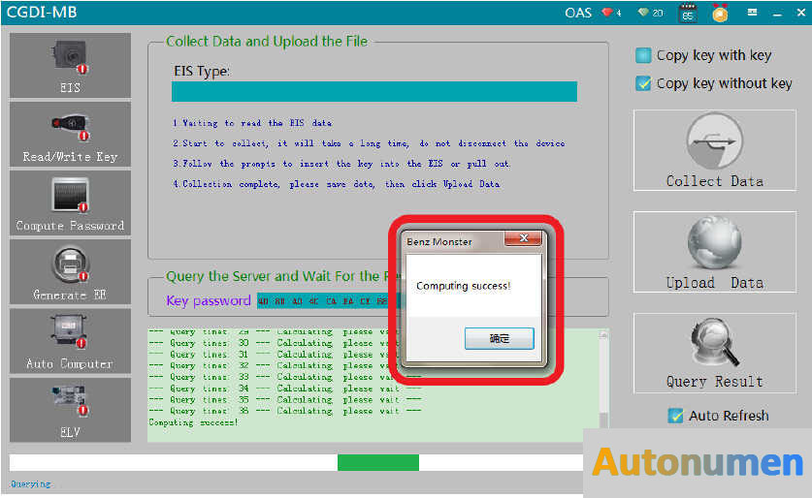Close the Benz Monster dialog with X
This screenshot has width=812, height=498.
tap(524, 238)
